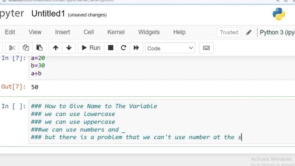Click the Trusted notebook indicator
Image resolution: width=295 pixels, height=166 pixels.
tap(229, 32)
